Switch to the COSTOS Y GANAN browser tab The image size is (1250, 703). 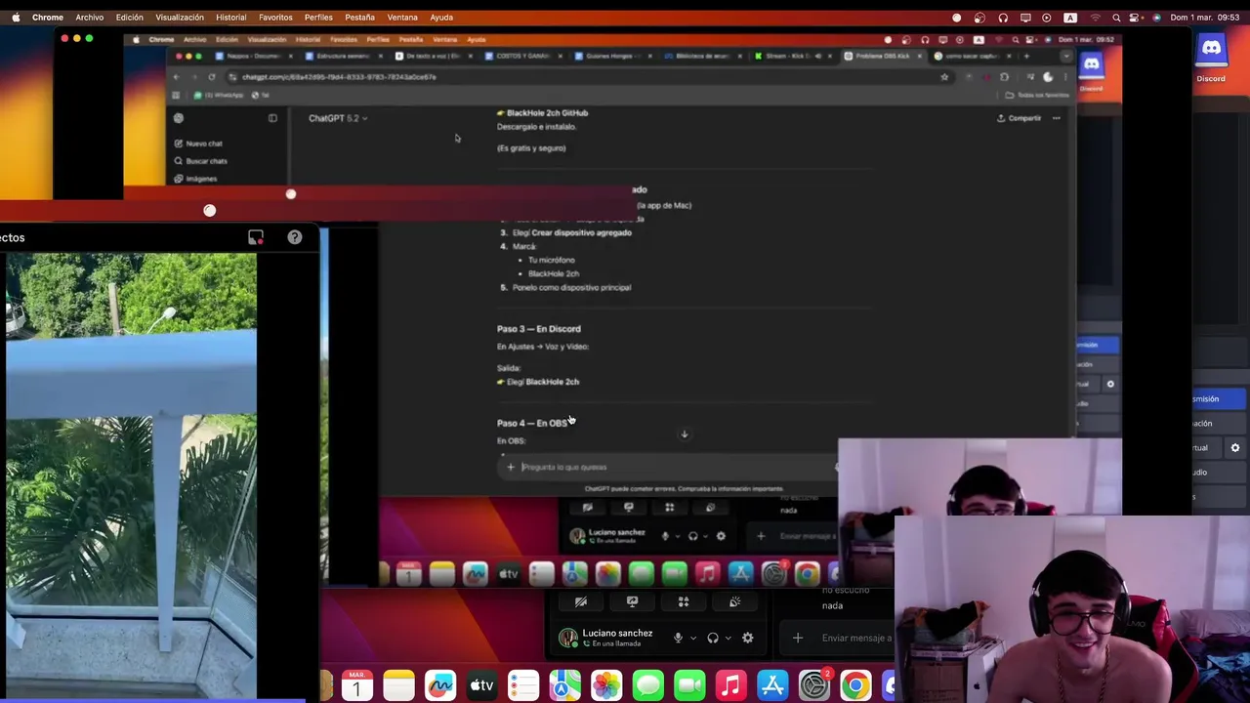tap(522, 56)
